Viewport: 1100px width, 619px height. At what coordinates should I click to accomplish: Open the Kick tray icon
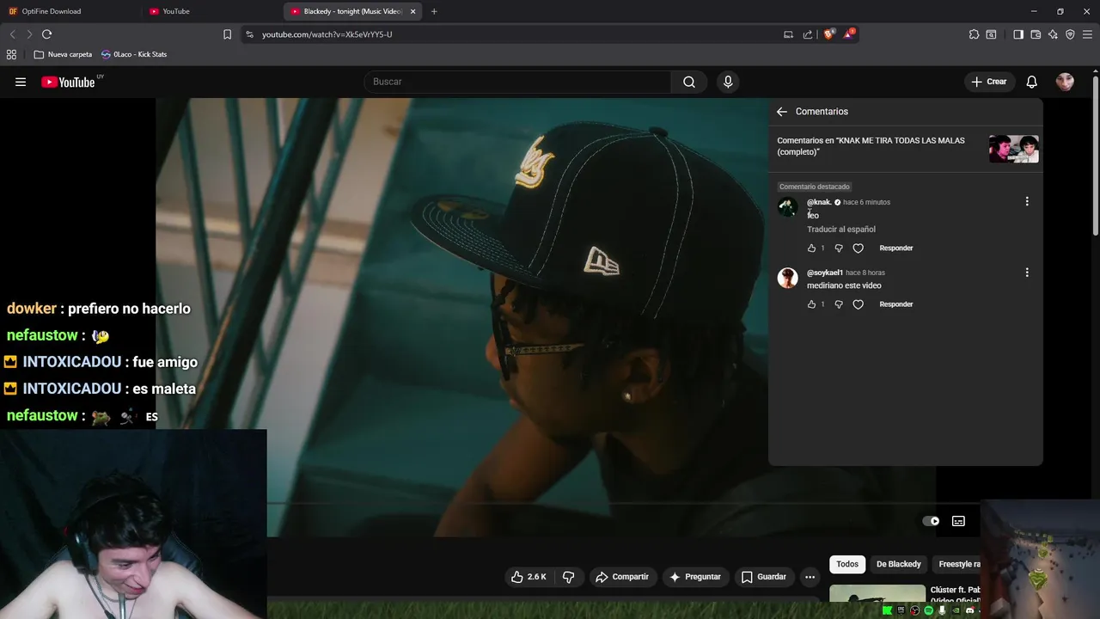[888, 610]
